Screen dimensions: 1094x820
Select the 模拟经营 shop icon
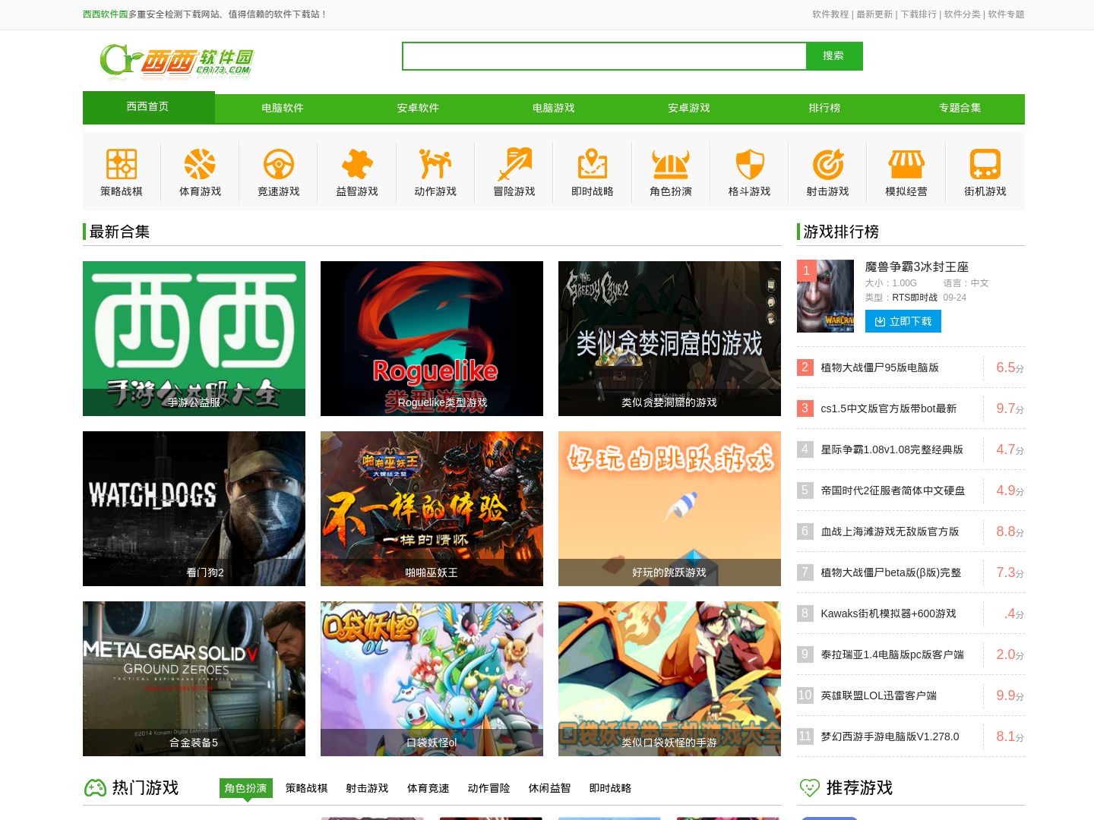[906, 164]
